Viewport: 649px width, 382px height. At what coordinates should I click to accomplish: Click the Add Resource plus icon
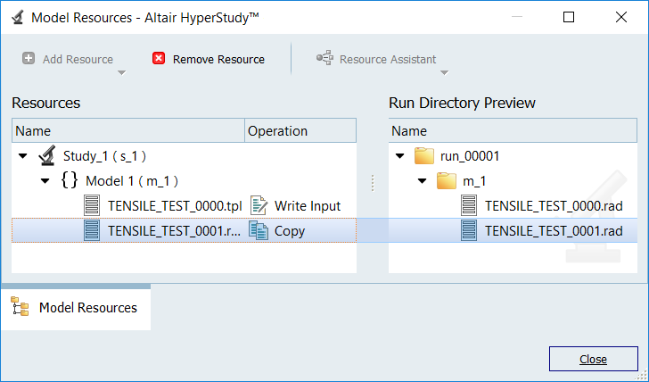(x=29, y=58)
